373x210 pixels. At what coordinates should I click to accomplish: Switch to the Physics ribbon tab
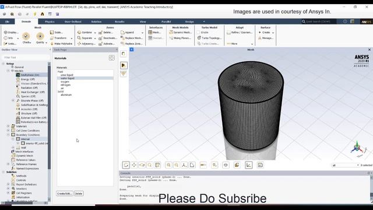[50, 22]
